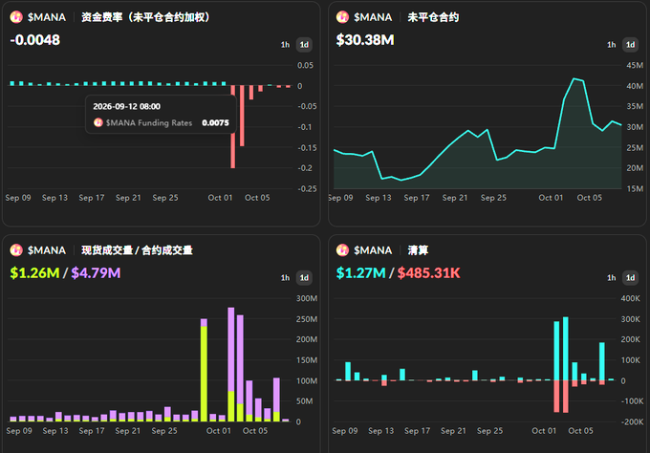Click the $485.31K red liquidation value
The height and width of the screenshot is (453, 650).
click(x=428, y=272)
